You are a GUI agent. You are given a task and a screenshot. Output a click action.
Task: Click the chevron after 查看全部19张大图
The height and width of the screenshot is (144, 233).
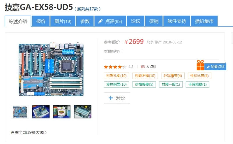point(46,132)
